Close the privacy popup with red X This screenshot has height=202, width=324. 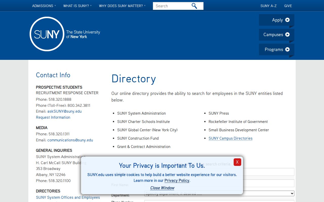click(237, 162)
